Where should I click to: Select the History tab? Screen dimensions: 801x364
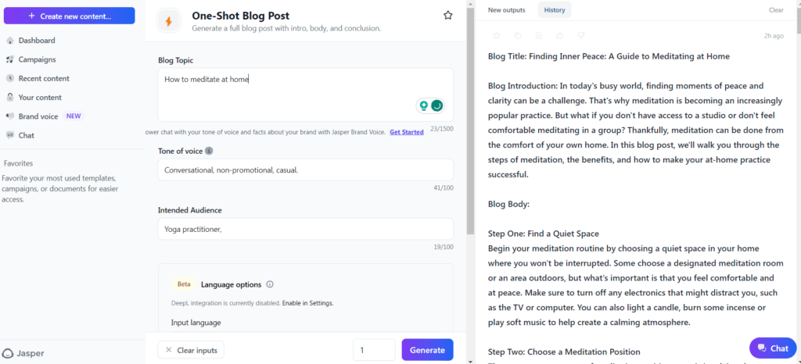(x=555, y=9)
